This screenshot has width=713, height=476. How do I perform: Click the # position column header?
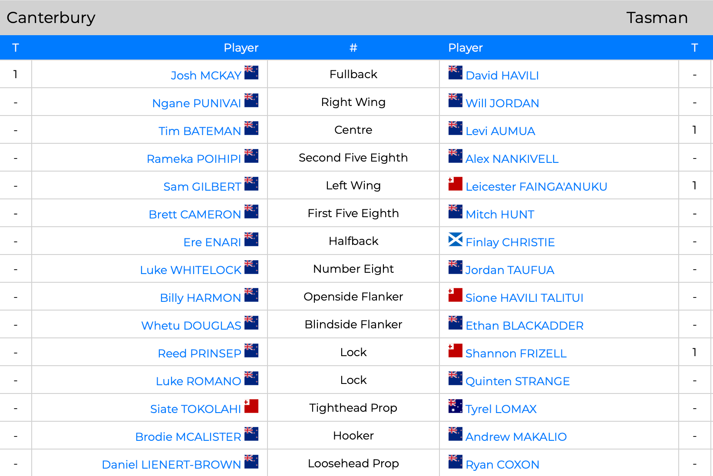[353, 48]
